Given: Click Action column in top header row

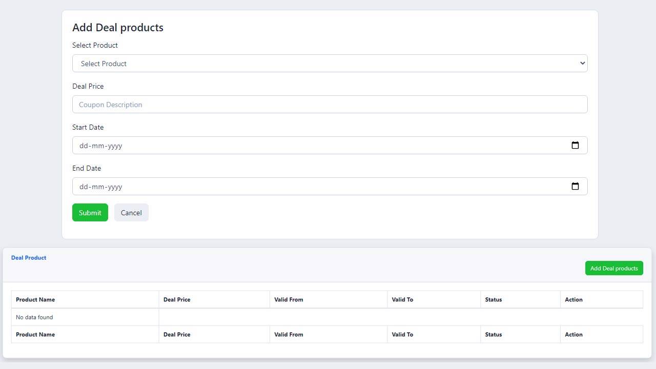Looking at the screenshot, I should 573,300.
